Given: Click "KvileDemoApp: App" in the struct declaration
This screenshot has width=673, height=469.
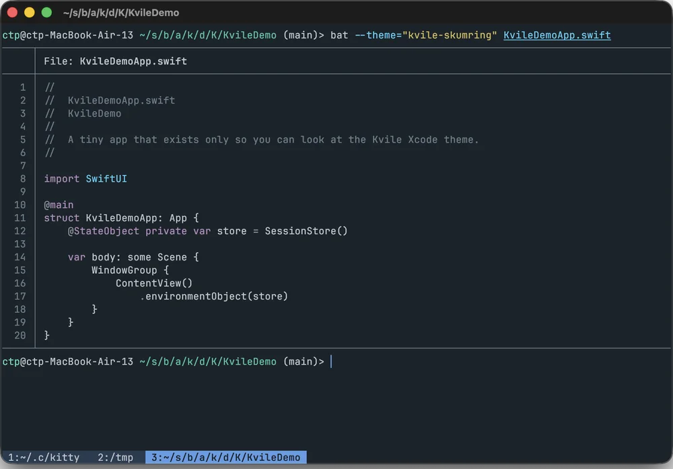Looking at the screenshot, I should [x=136, y=218].
